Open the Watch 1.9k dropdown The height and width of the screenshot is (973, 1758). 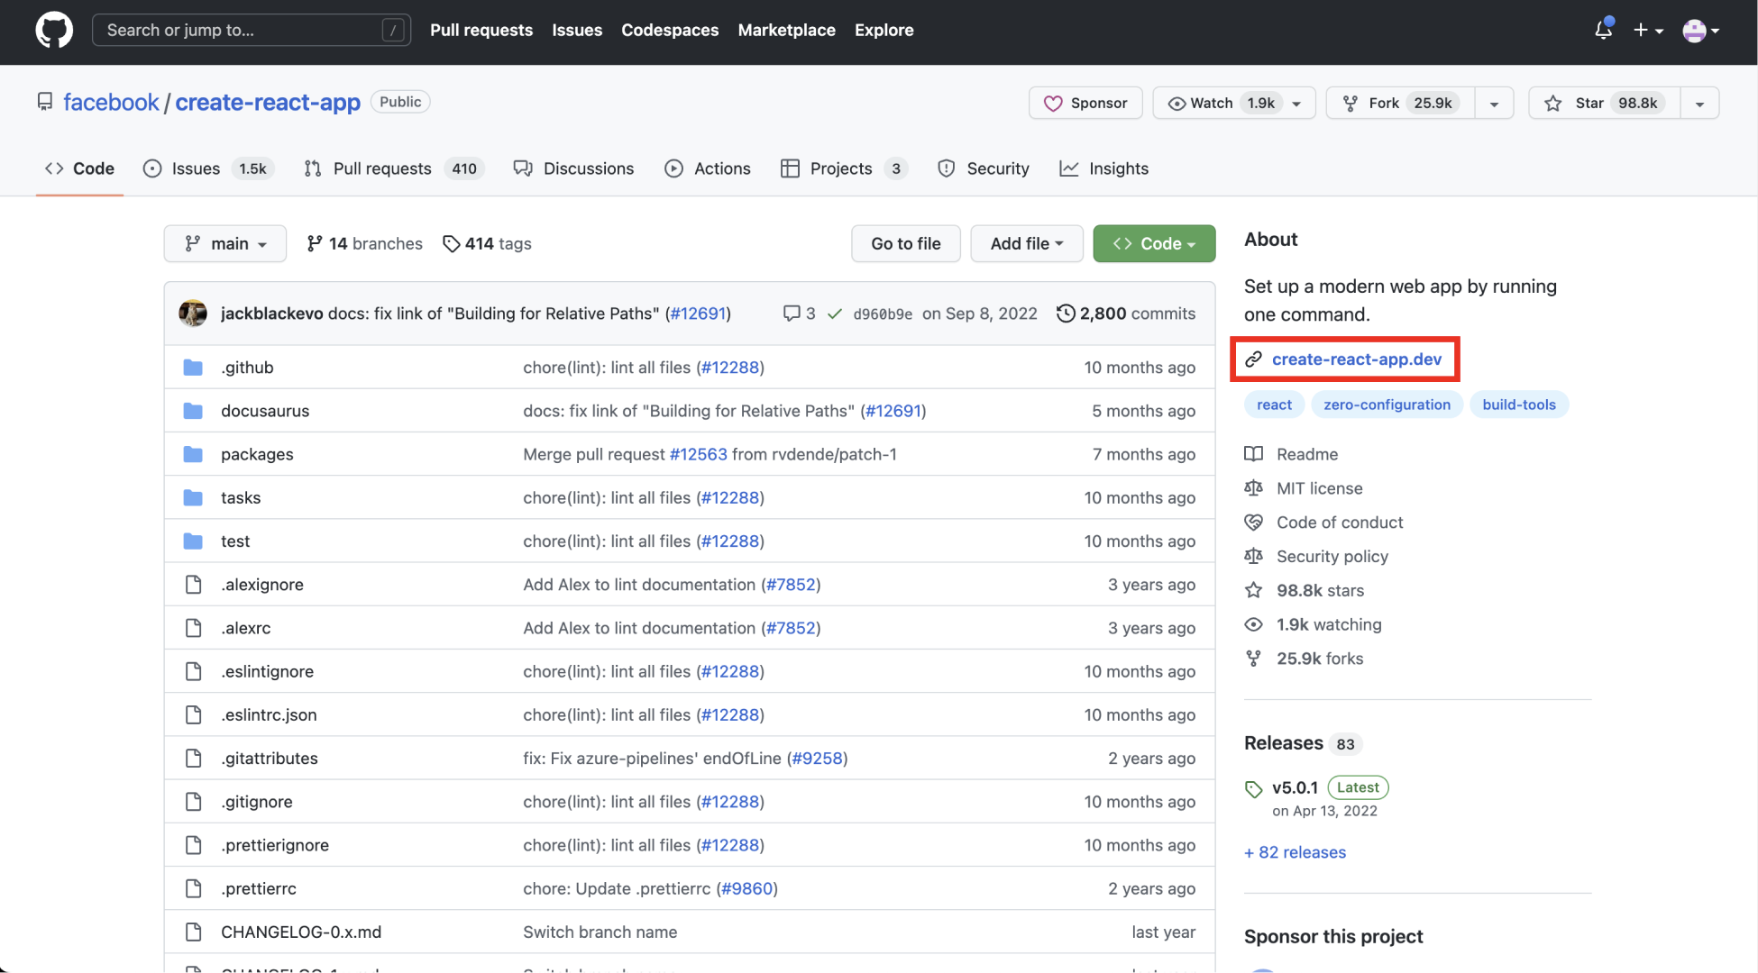click(1233, 103)
